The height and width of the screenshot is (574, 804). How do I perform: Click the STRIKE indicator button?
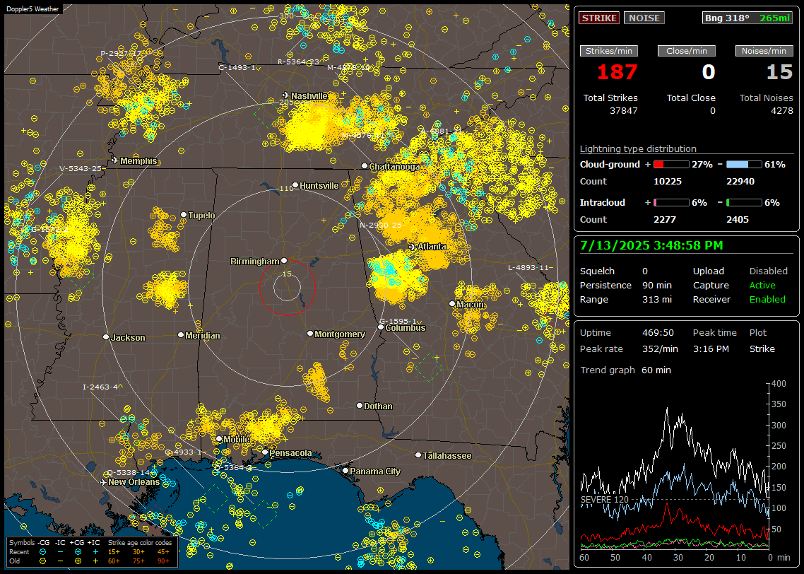[599, 18]
